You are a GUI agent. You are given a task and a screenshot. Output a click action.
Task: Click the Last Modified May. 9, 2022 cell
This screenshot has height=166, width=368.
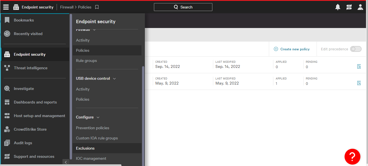227,83
